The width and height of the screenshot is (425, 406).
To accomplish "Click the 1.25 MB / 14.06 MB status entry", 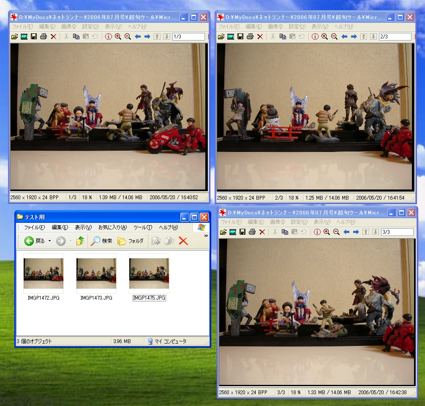I will [327, 198].
